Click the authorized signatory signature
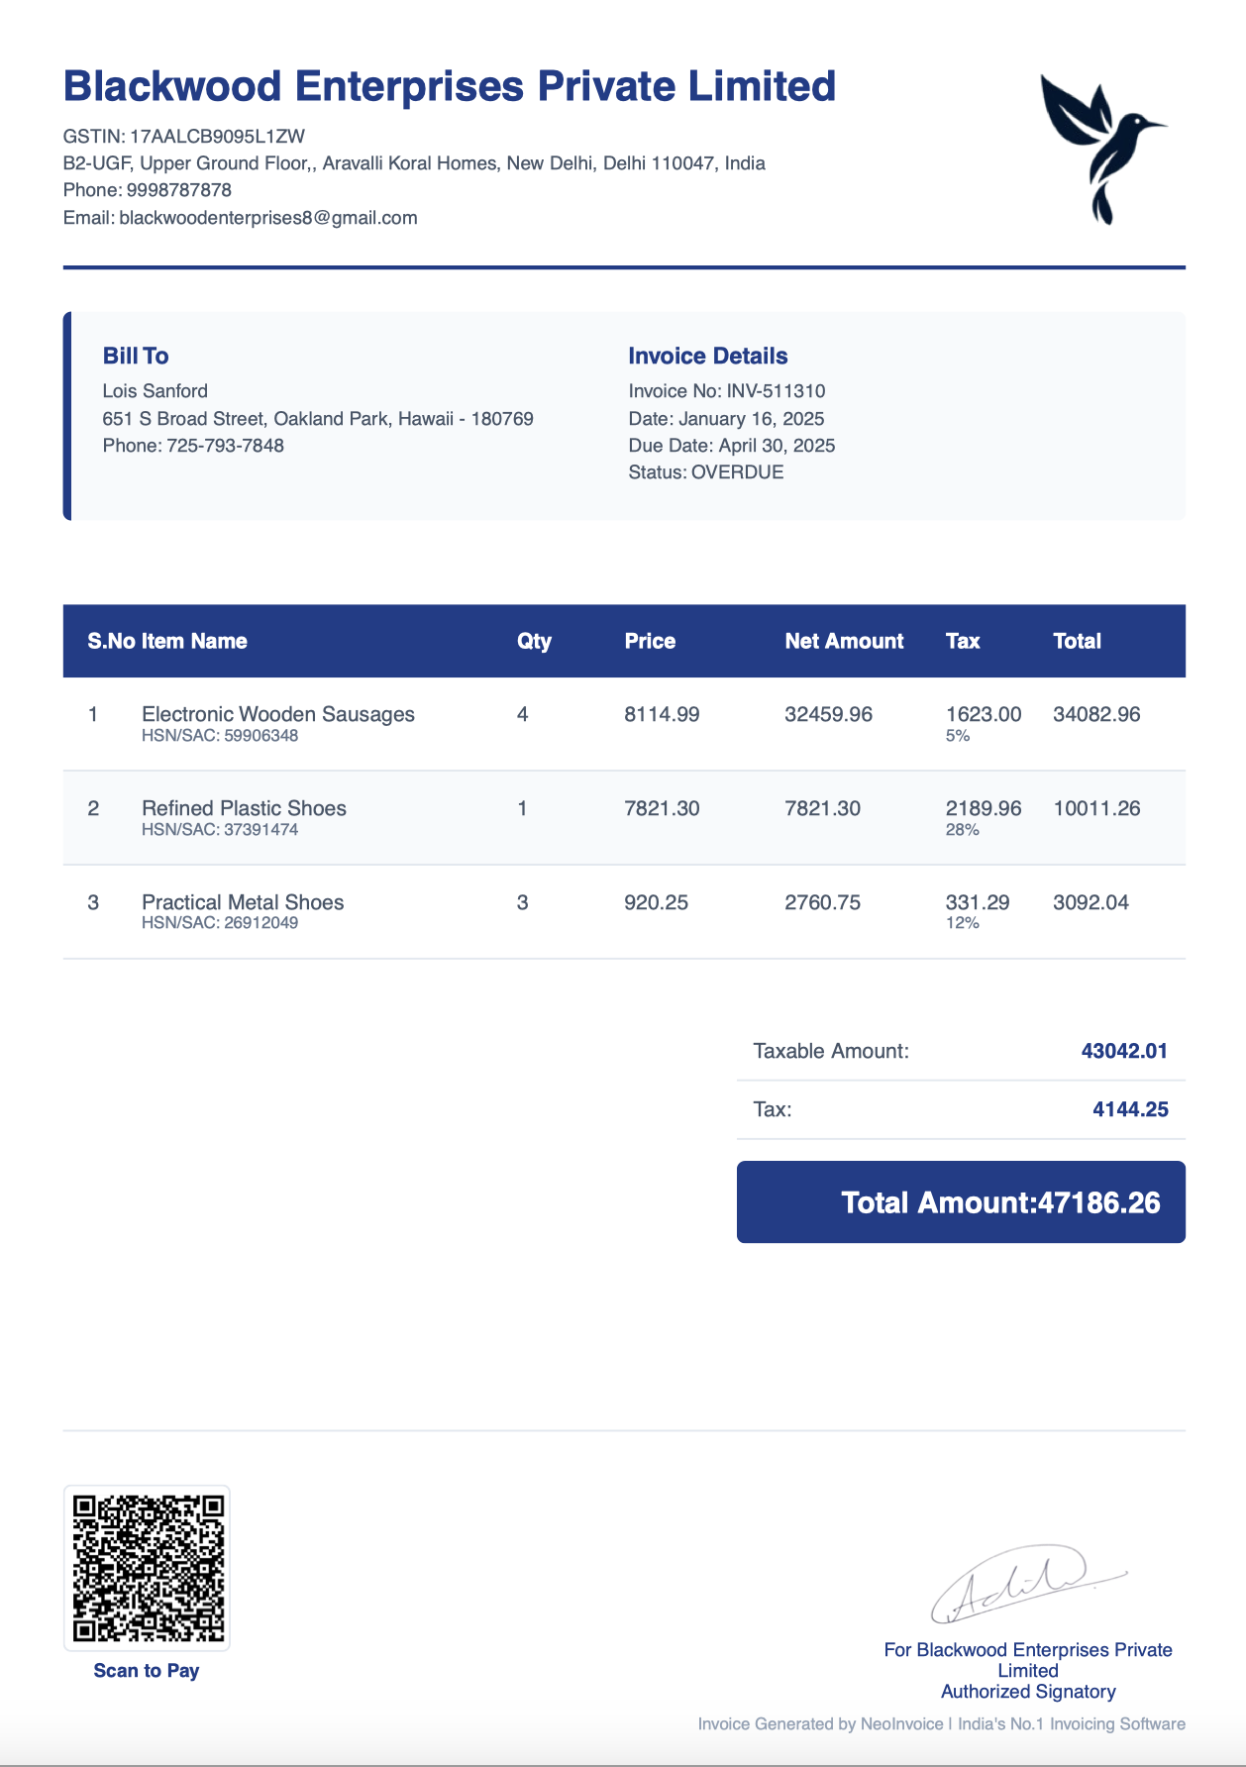Image resolution: width=1246 pixels, height=1767 pixels. [1025, 1584]
